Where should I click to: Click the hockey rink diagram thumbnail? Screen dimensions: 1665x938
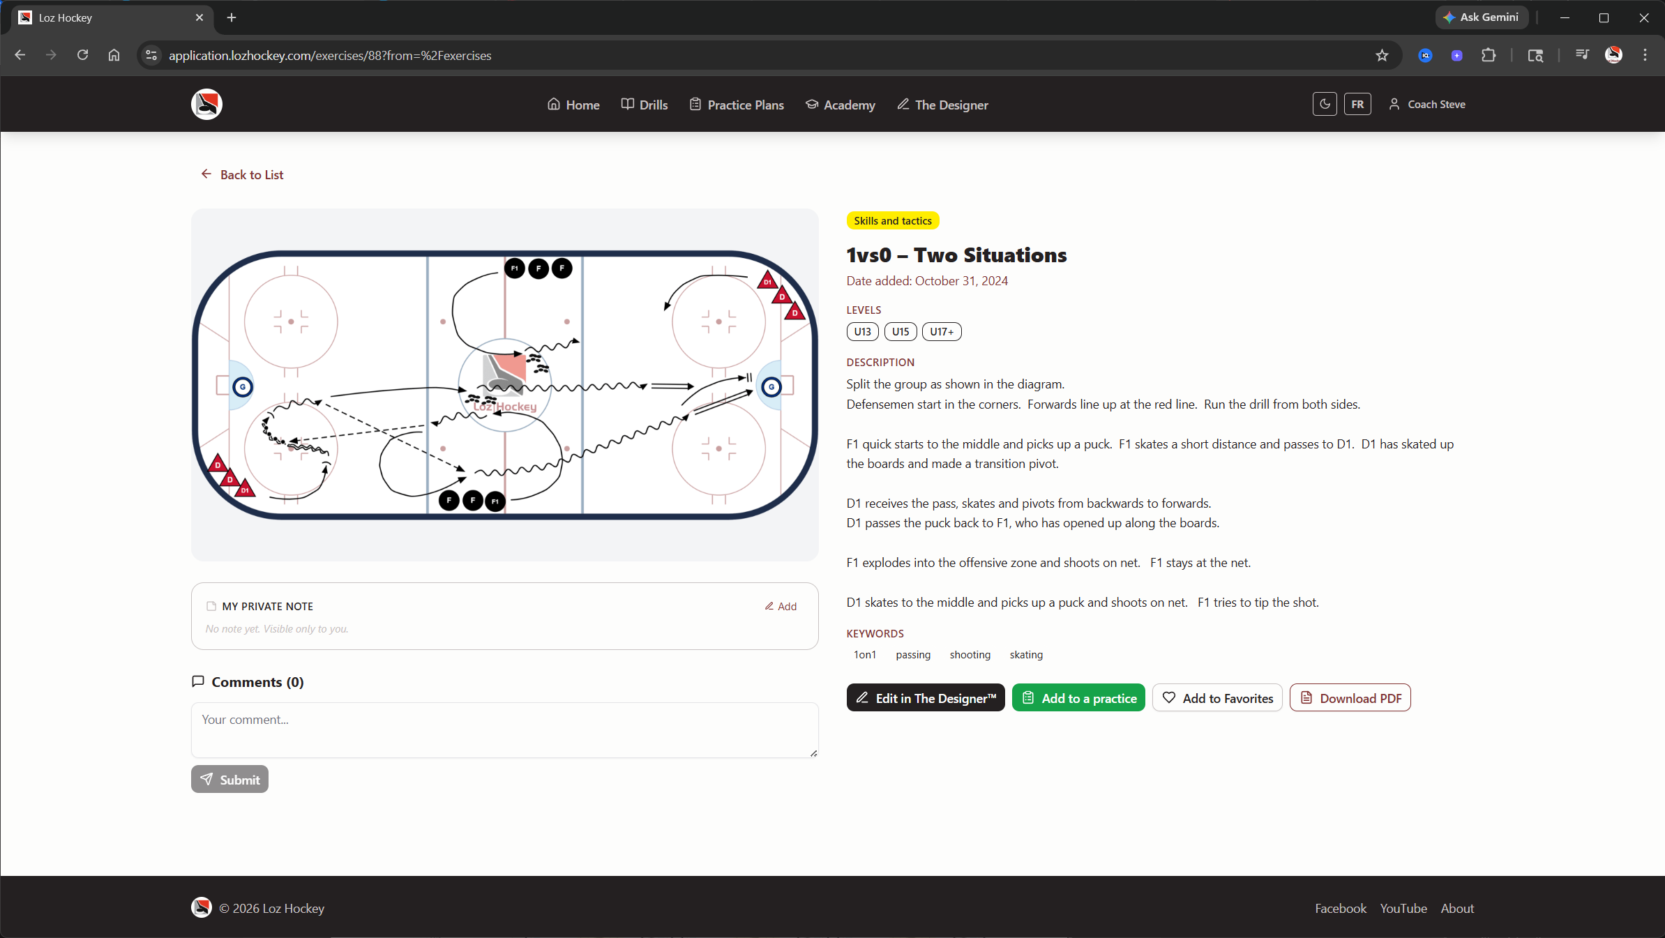pyautogui.click(x=504, y=384)
